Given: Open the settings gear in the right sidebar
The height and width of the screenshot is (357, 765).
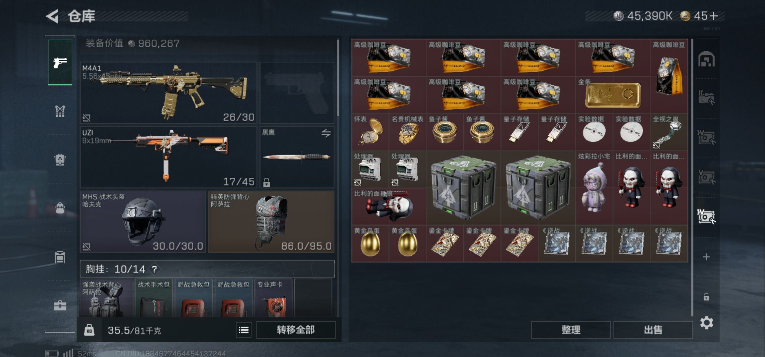Looking at the screenshot, I should [x=706, y=323].
